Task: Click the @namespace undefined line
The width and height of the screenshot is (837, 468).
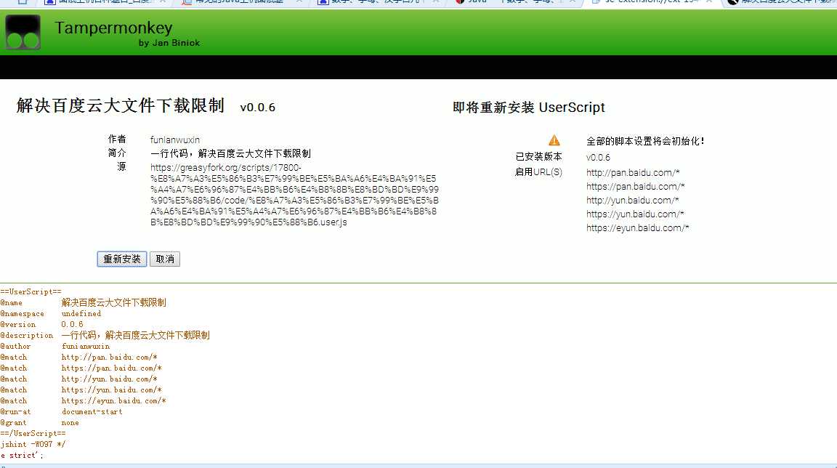Action: pos(51,314)
